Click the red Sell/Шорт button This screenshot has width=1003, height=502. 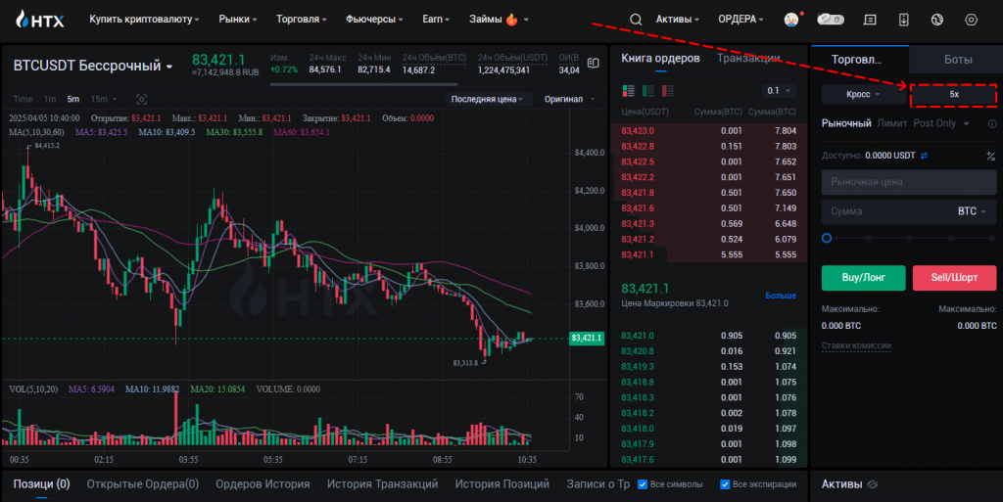(954, 278)
